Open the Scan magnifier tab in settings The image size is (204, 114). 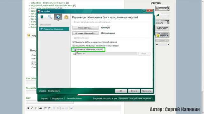tap(50, 17)
